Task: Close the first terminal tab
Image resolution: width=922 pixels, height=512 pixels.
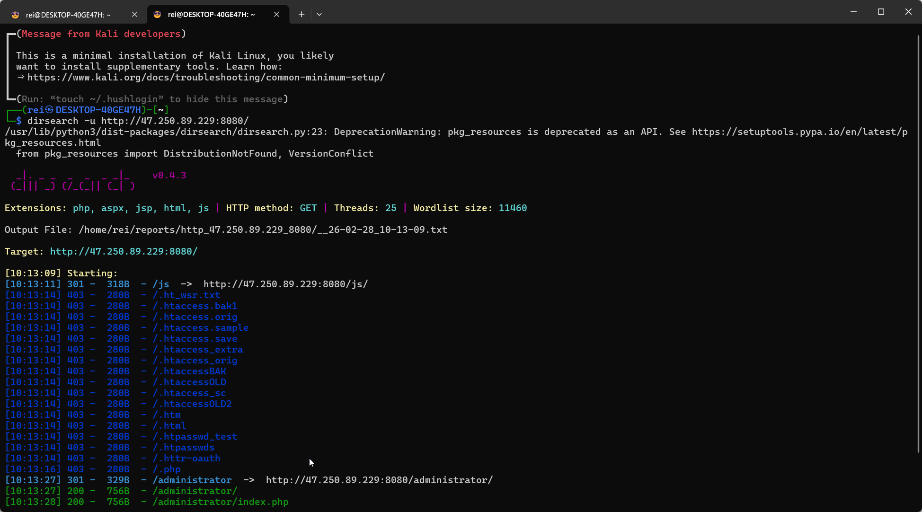Action: click(134, 15)
